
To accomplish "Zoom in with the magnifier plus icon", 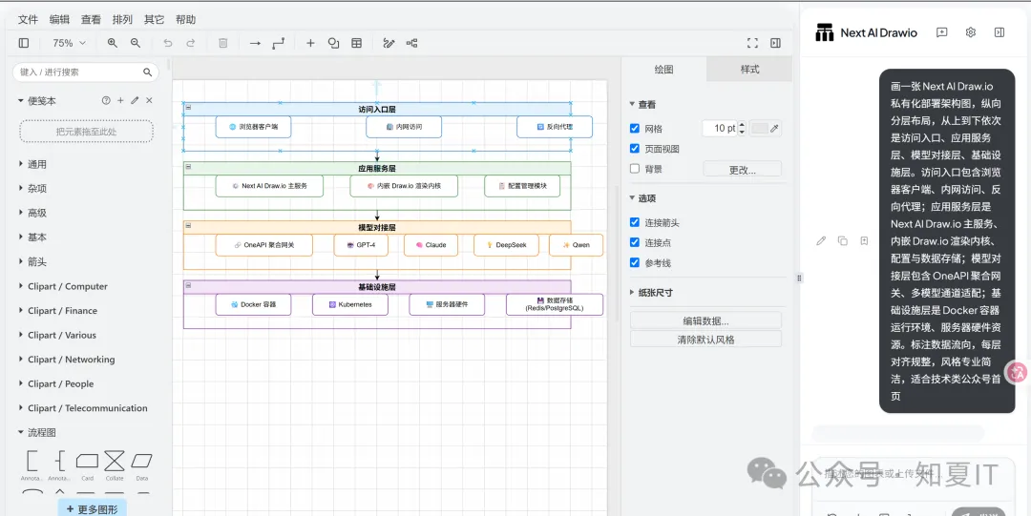I will coord(113,43).
